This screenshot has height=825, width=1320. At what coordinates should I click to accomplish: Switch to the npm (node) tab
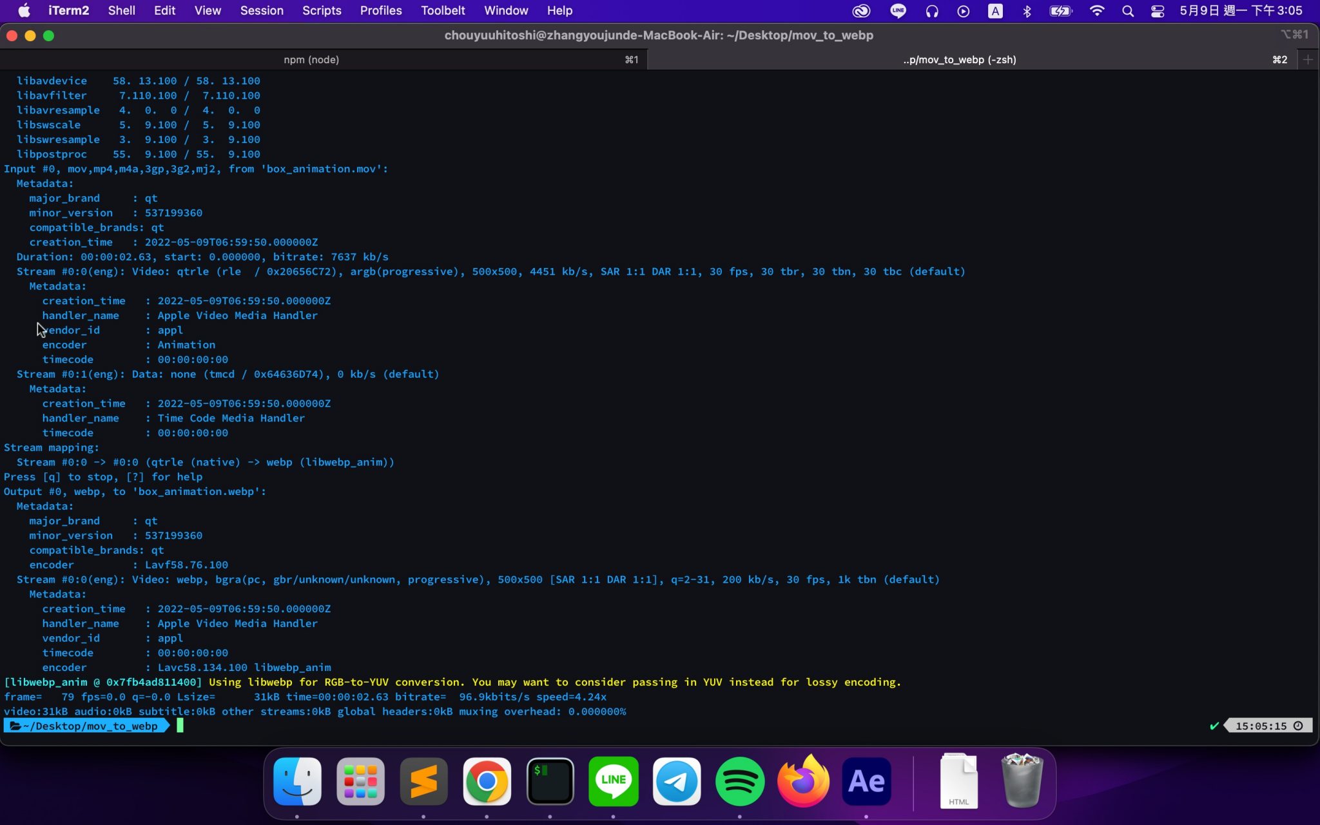(311, 59)
